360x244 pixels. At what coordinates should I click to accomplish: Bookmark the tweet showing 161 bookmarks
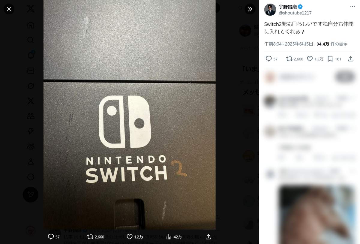(330, 59)
